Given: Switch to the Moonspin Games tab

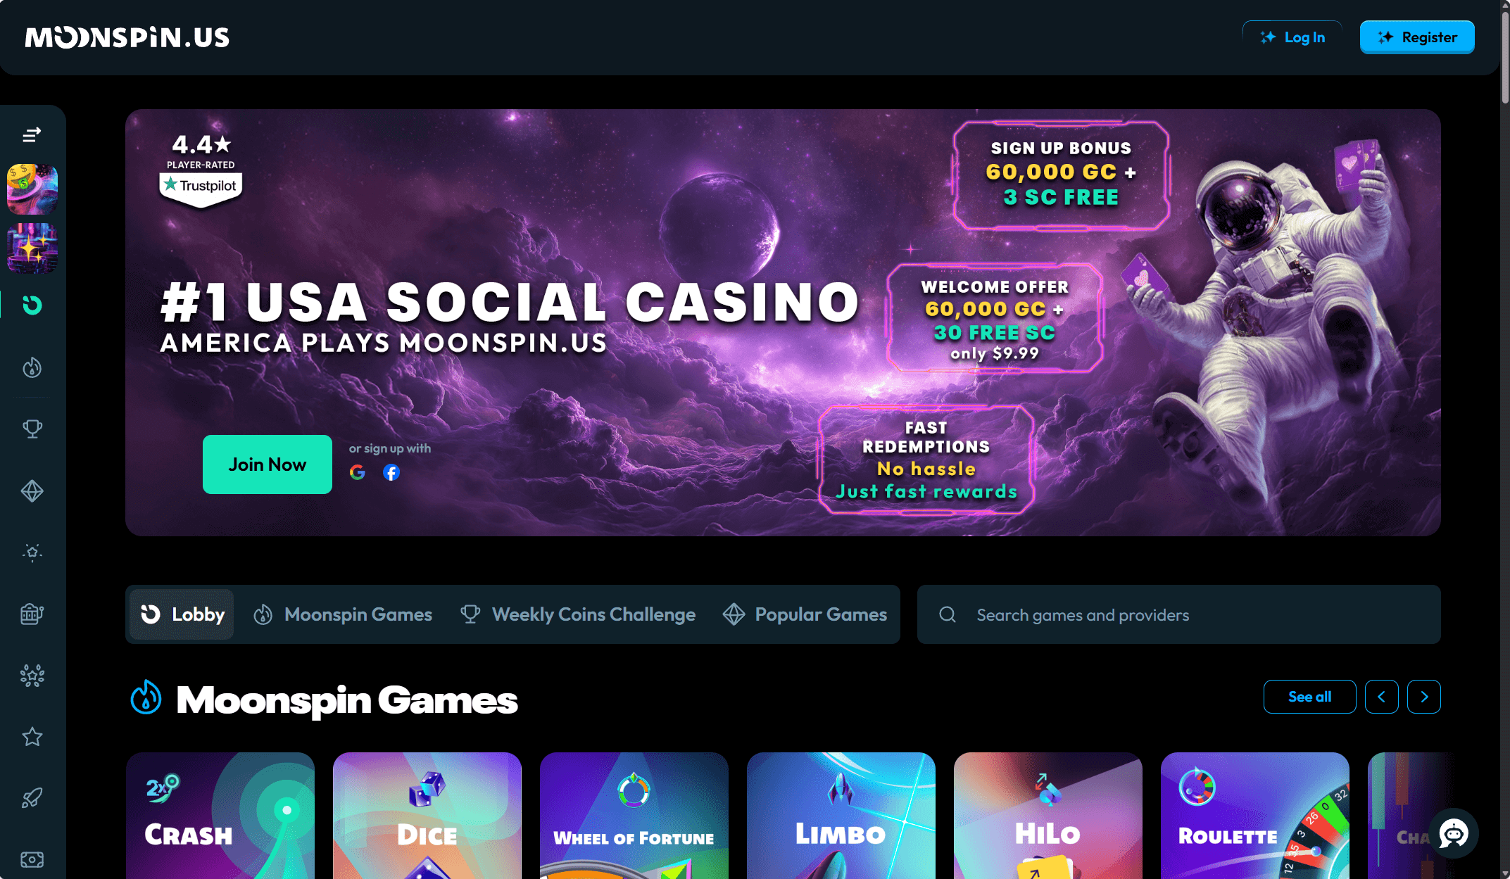Looking at the screenshot, I should [x=343, y=614].
